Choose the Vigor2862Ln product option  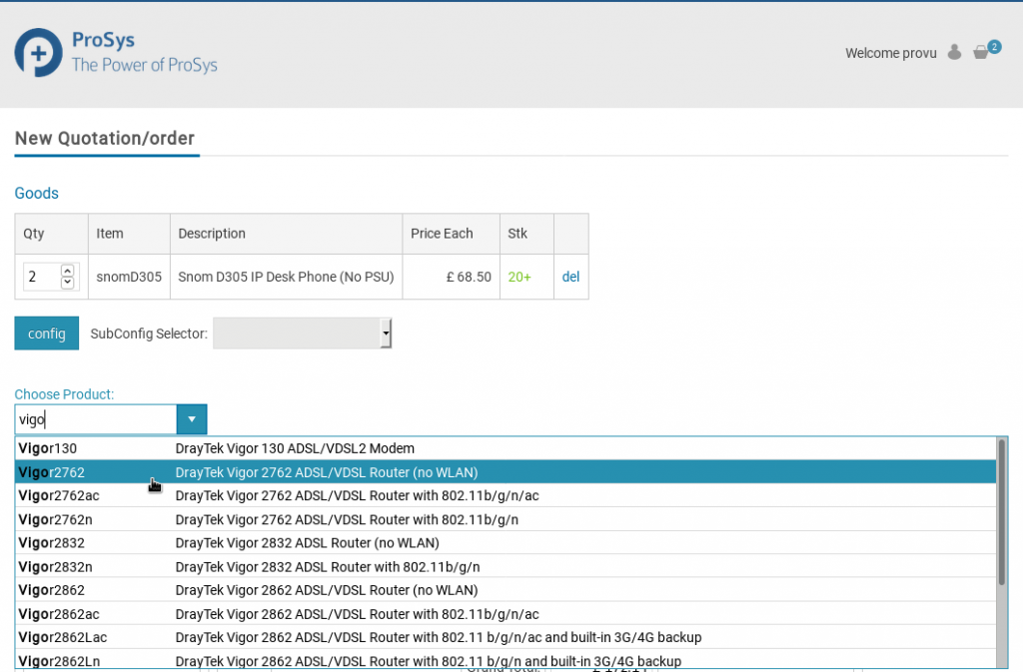506,660
